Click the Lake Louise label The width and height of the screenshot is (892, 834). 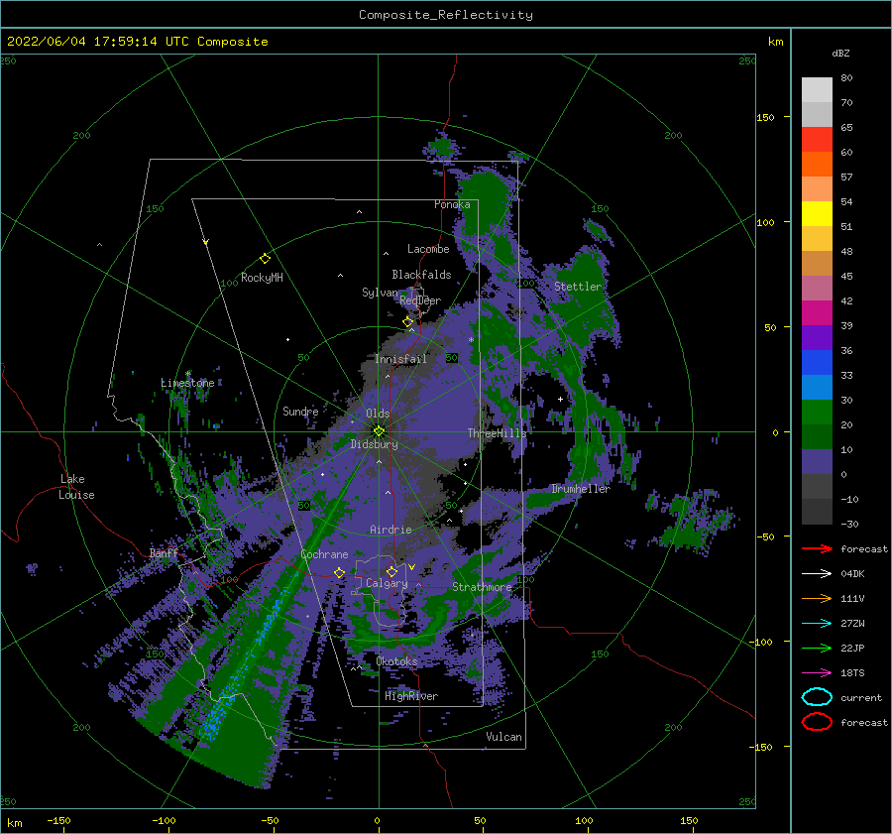click(x=76, y=487)
